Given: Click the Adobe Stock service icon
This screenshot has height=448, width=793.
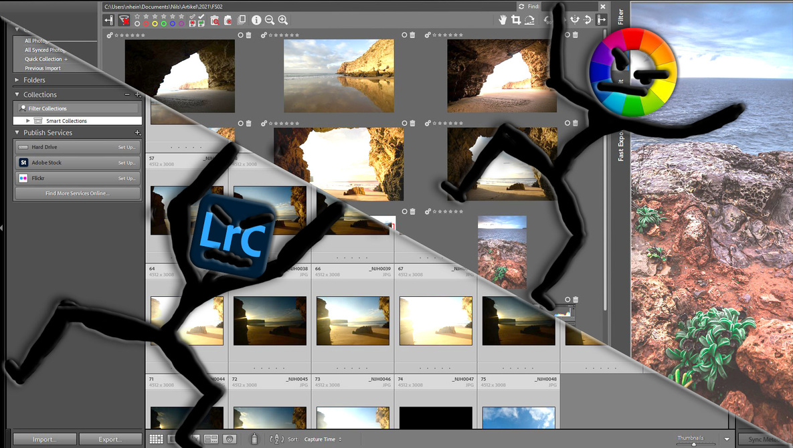Looking at the screenshot, I should [23, 162].
